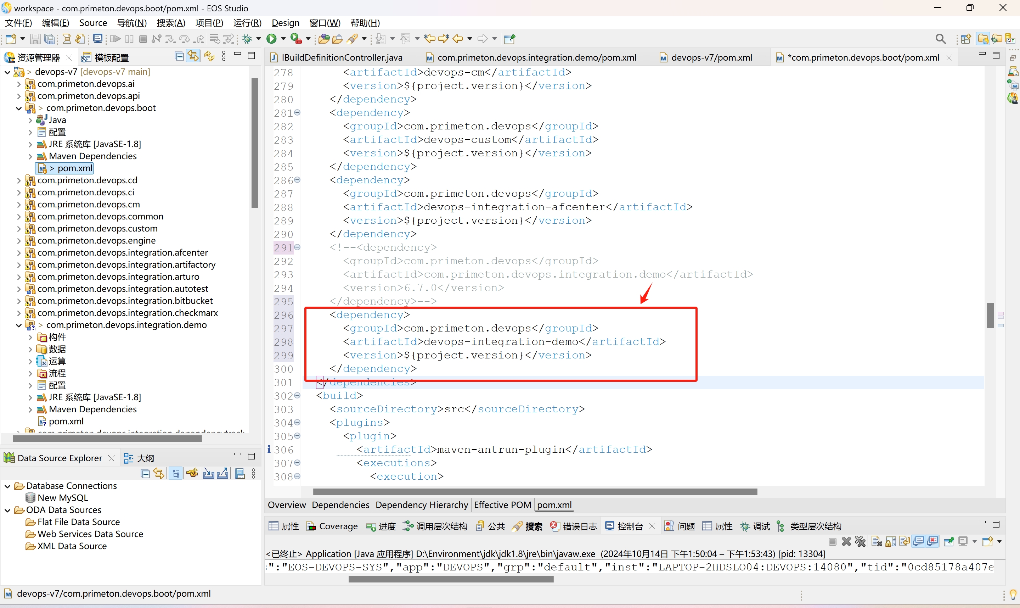The height and width of the screenshot is (608, 1020).
Task: Toggle Scroll Lock in console toolbar
Action: click(890, 542)
